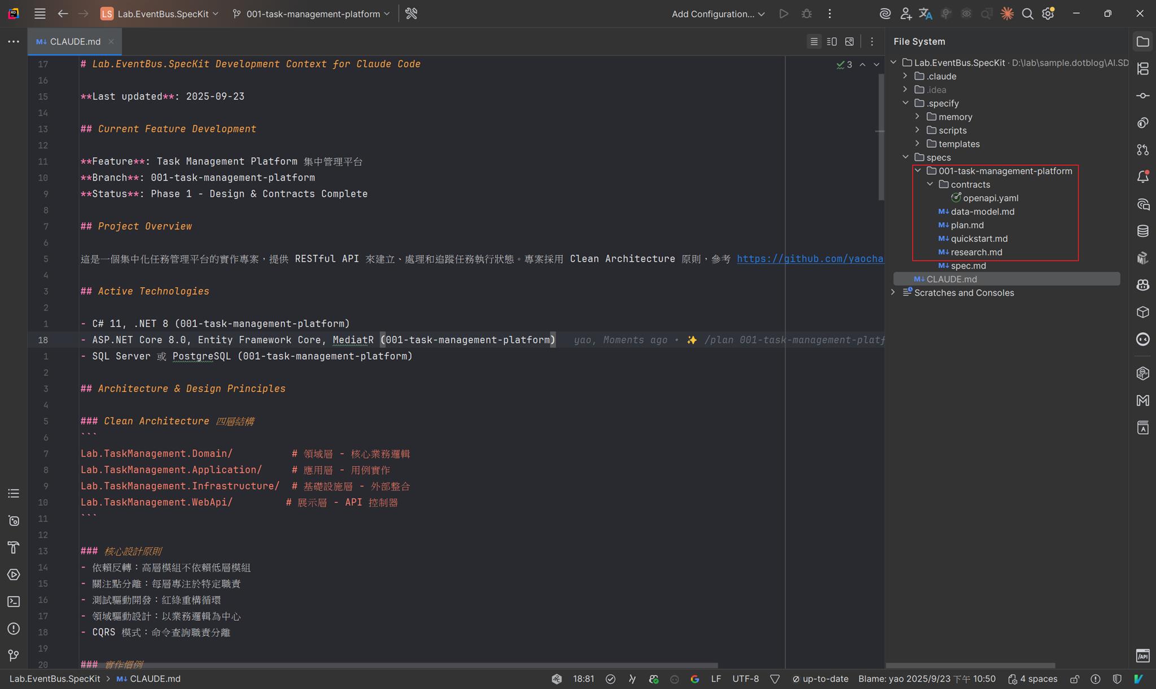The image size is (1156, 689).
Task: Open the Google icon in status bar
Action: [x=695, y=679]
